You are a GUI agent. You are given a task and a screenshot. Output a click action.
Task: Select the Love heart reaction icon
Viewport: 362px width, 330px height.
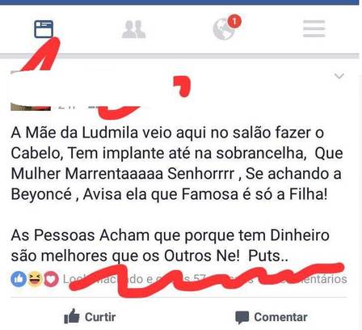(51, 279)
